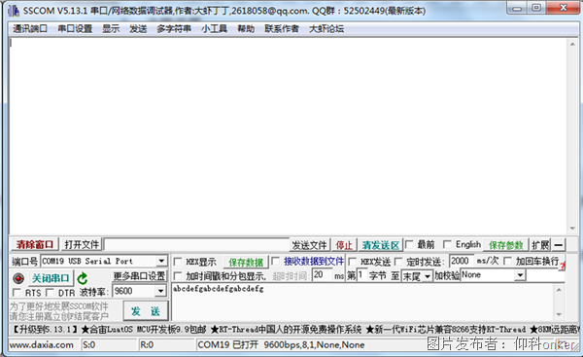Click the 更多串口设置 button
The image size is (583, 357).
tap(139, 276)
